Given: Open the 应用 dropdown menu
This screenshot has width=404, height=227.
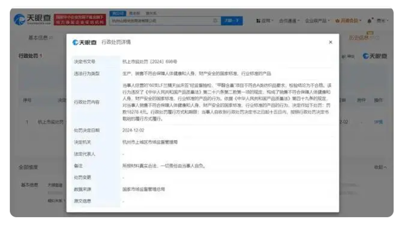Looking at the screenshot, I should (265, 21).
